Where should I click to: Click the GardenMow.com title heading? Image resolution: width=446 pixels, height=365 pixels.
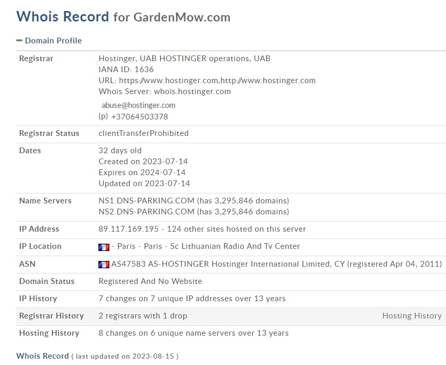(182, 17)
